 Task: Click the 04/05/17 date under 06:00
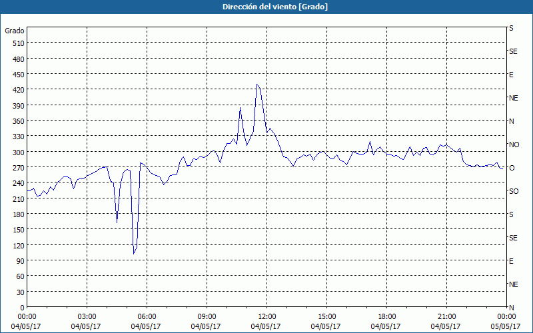pyautogui.click(x=146, y=326)
